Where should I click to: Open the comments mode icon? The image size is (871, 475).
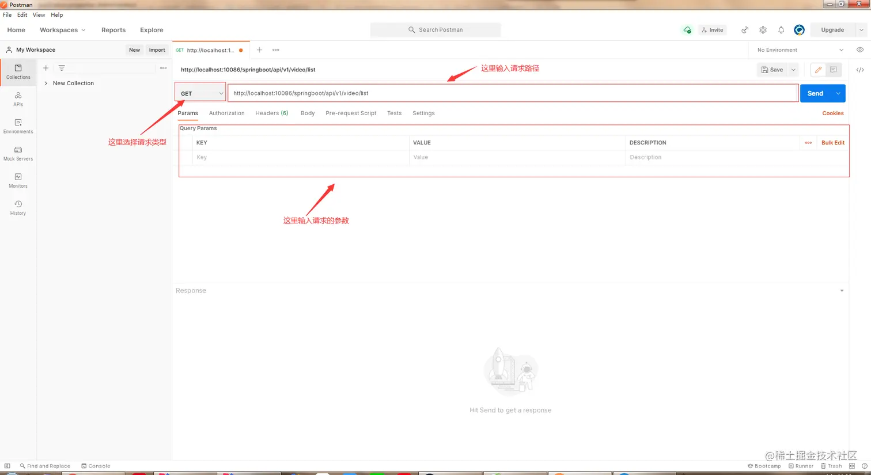click(x=834, y=70)
